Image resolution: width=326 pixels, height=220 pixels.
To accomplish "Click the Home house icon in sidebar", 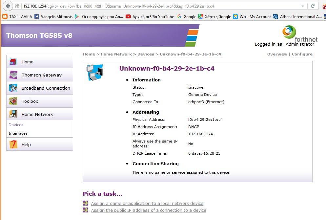I will [x=13, y=62].
